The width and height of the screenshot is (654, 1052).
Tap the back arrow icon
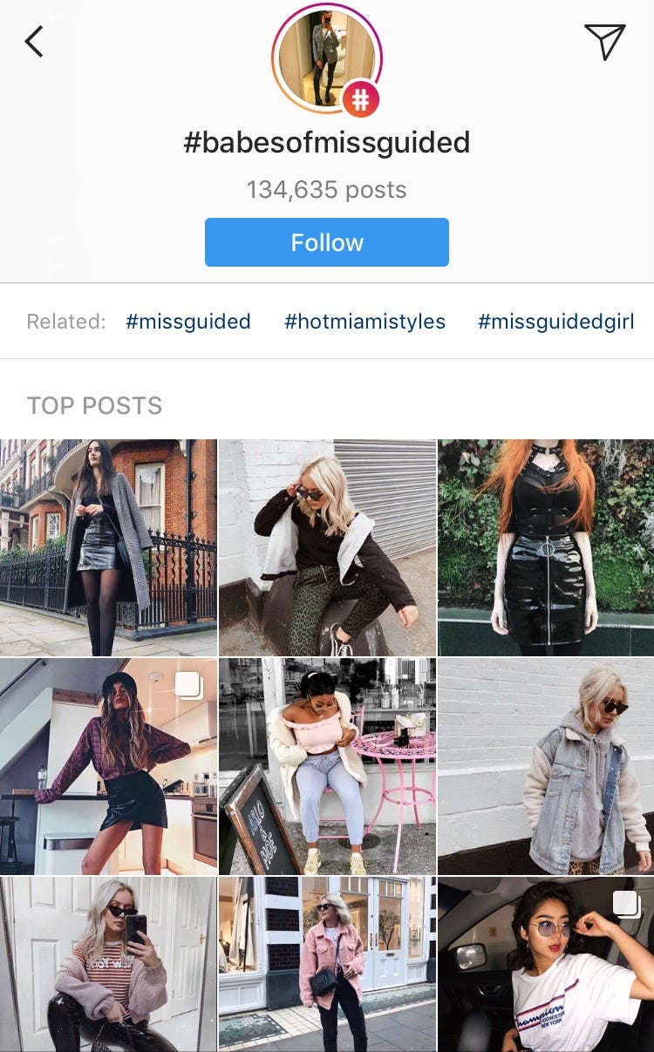(x=34, y=41)
